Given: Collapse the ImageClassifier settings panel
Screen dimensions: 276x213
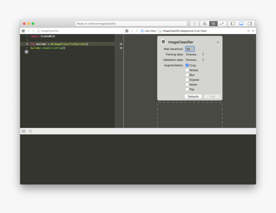Looking at the screenshot, I should tap(218, 42).
